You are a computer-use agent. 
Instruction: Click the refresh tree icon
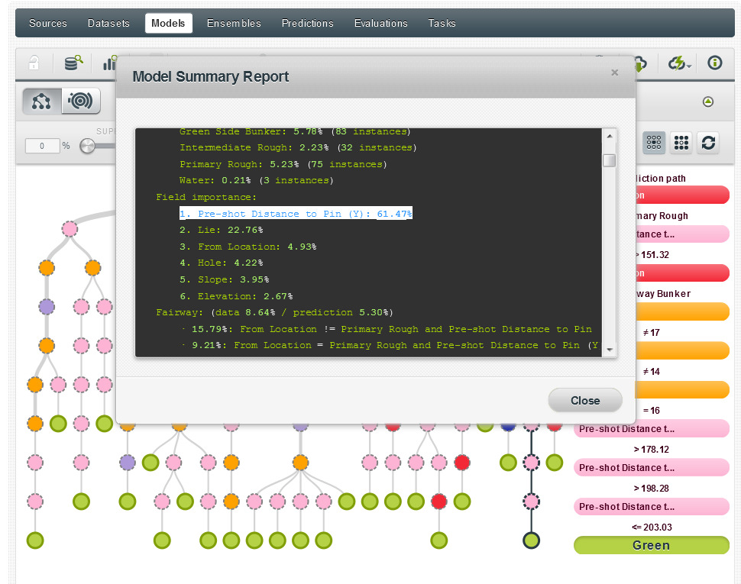coord(708,143)
